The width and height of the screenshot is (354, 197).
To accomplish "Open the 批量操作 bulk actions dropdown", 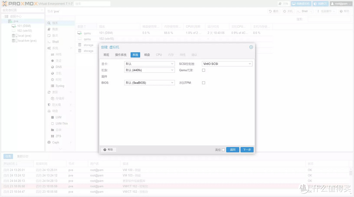I will pos(326,11).
